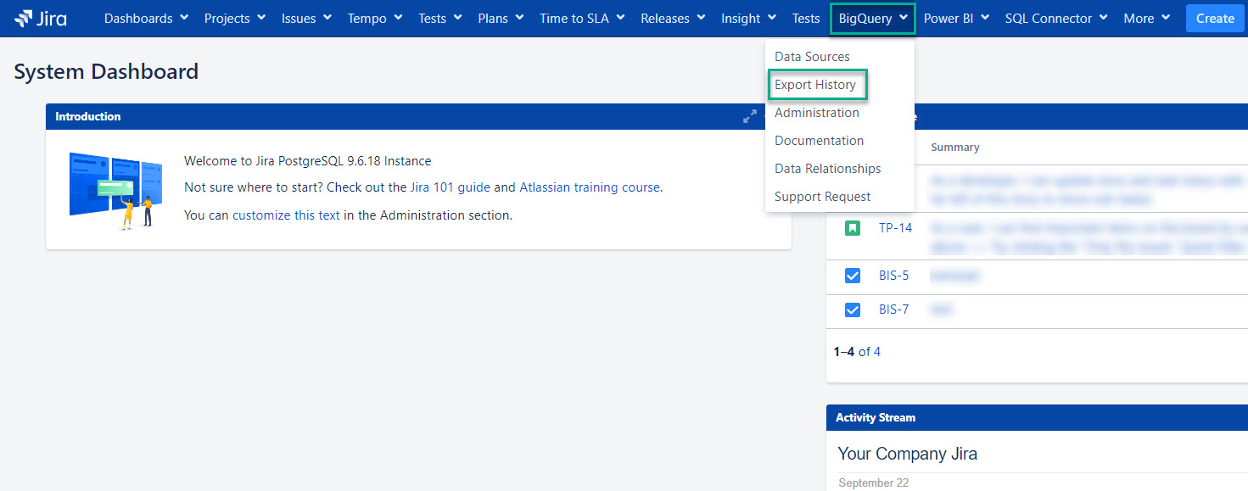Select Export History from BigQuery menu
The width and height of the screenshot is (1248, 491).
point(815,85)
